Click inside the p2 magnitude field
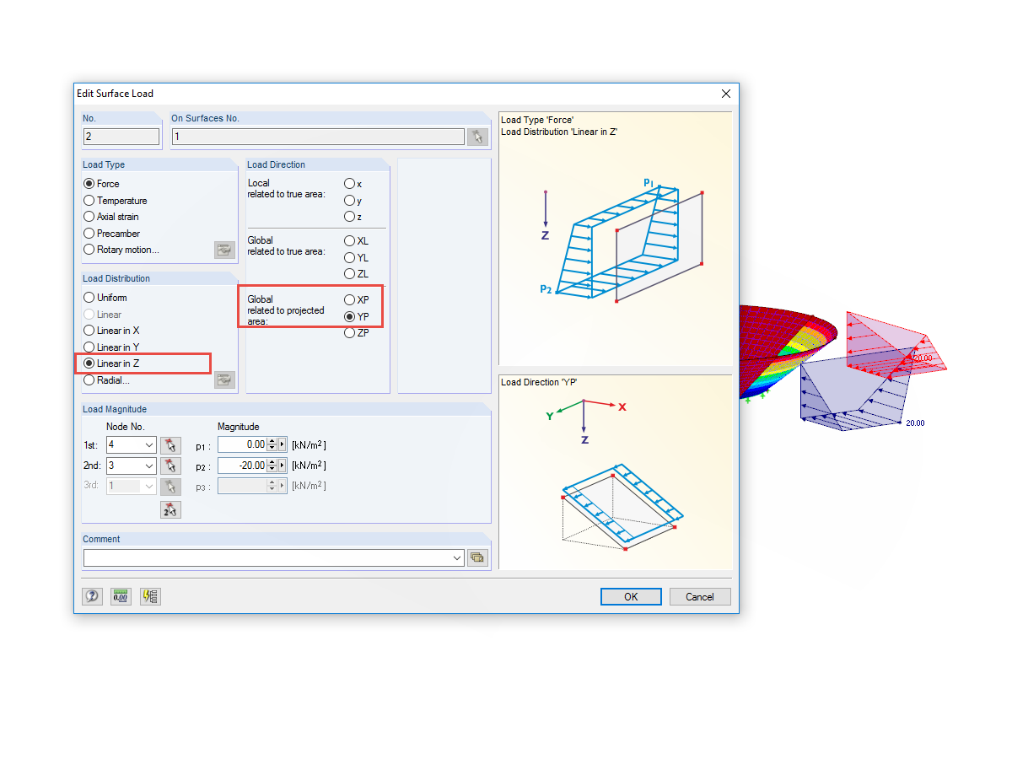Viewport: 1012px width, 759px height. pos(245,465)
